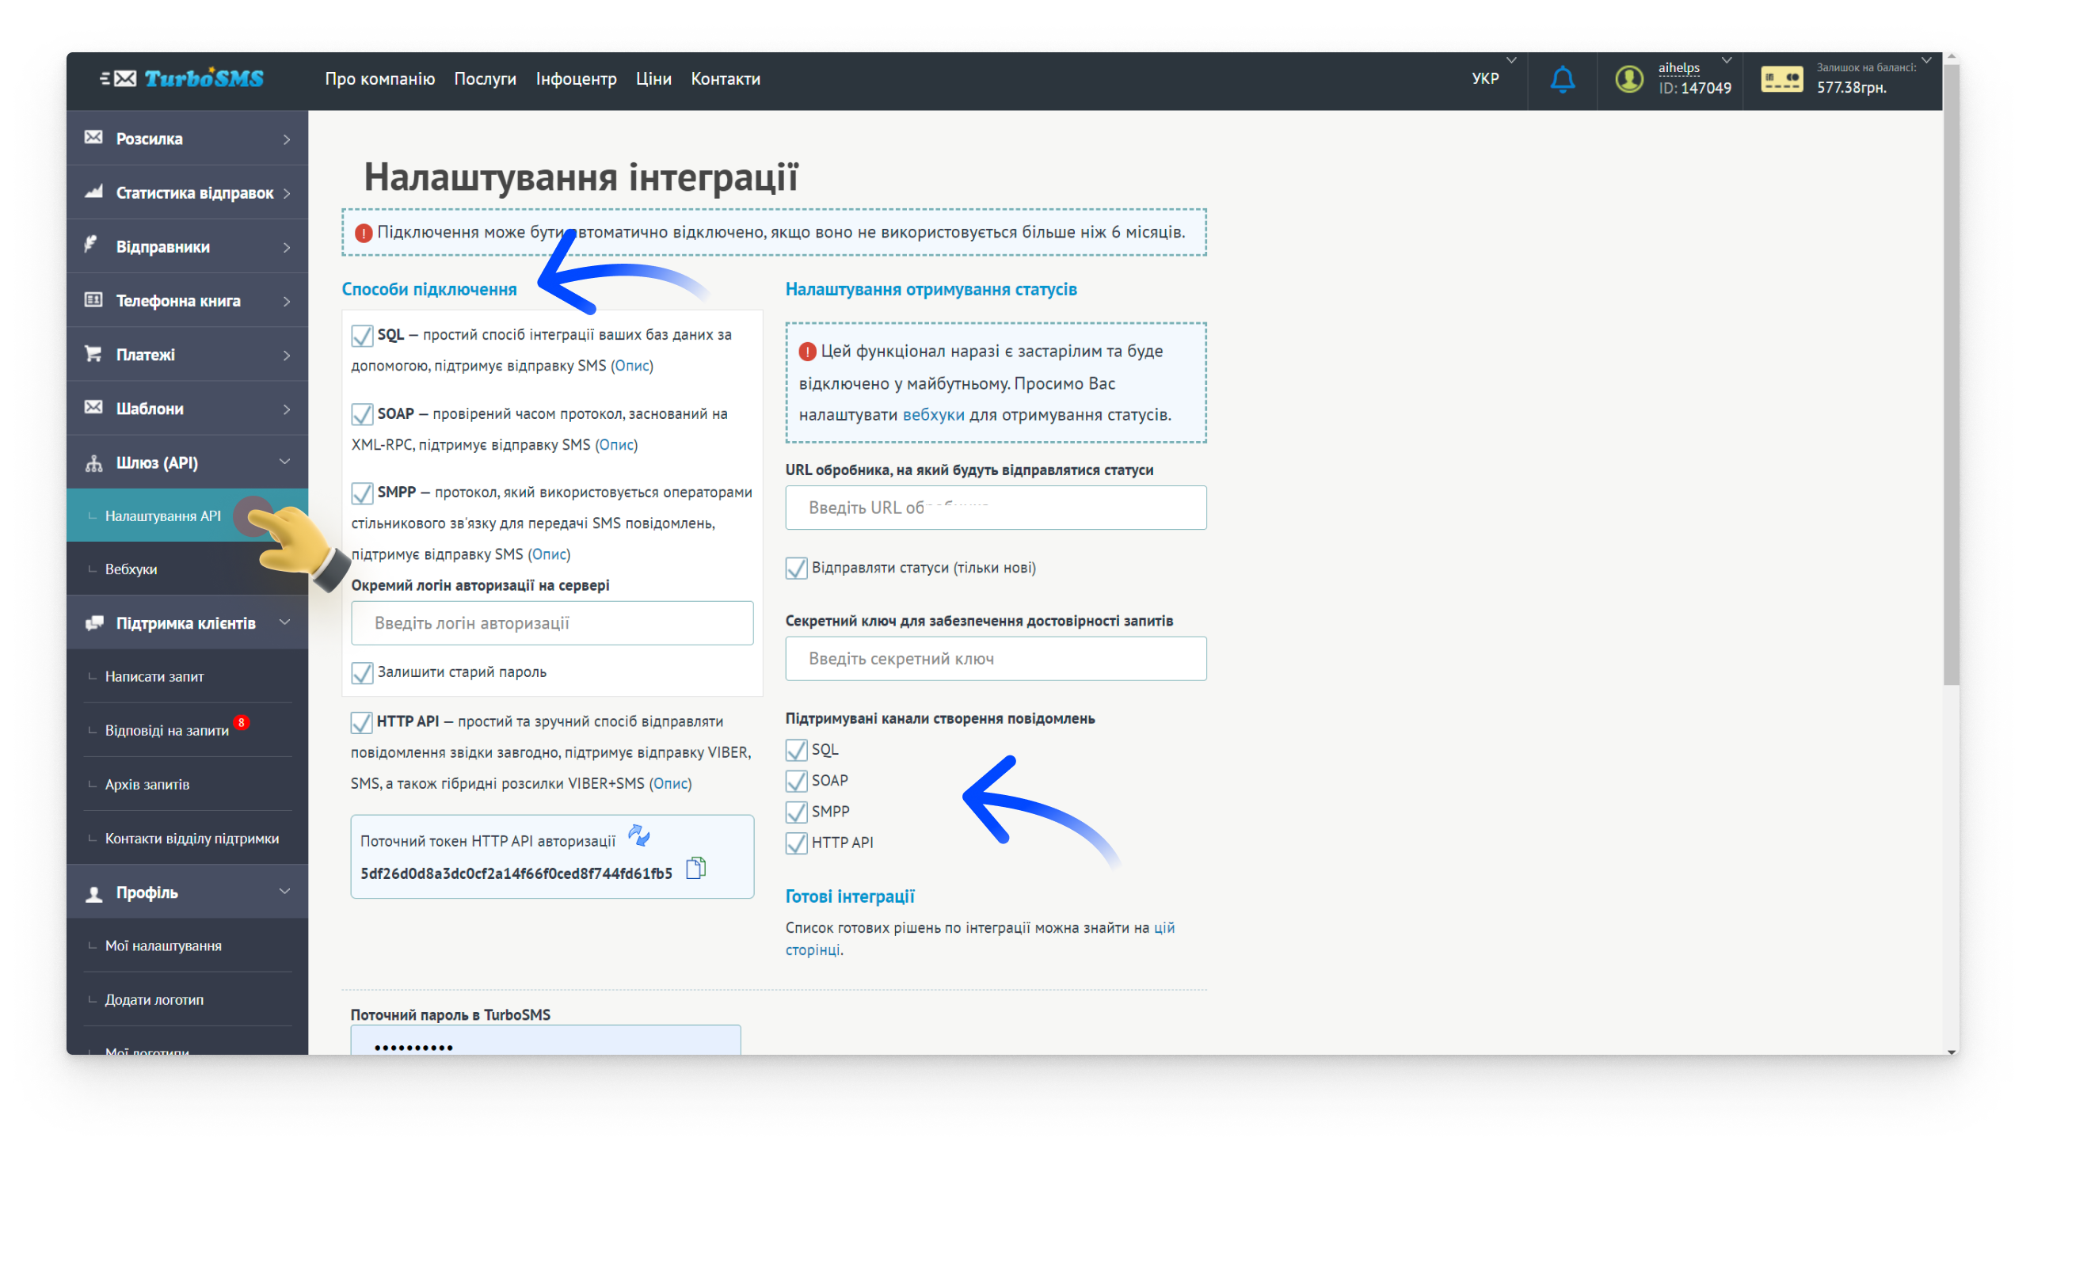This screenshot has height=1267, width=2091.
Task: Click the Відправники icon
Action: [x=92, y=245]
